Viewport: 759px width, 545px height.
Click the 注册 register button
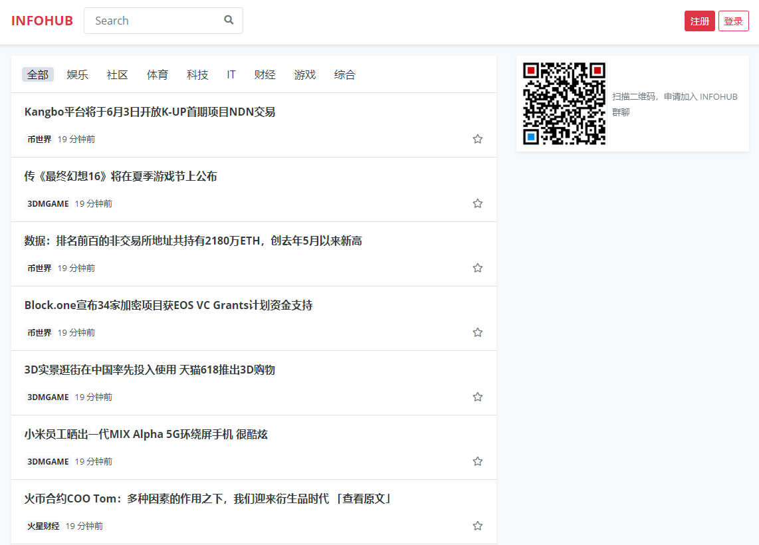699,21
